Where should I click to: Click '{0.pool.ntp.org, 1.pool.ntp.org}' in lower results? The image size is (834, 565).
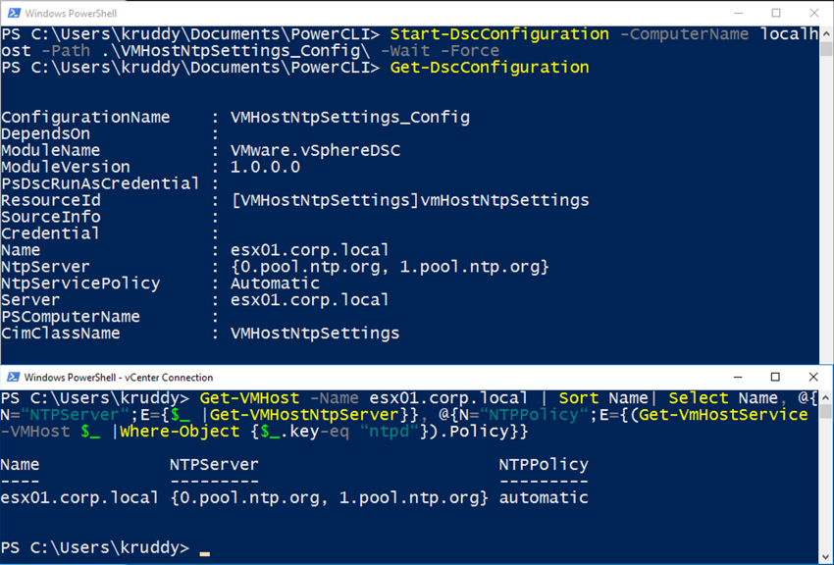tap(330, 498)
